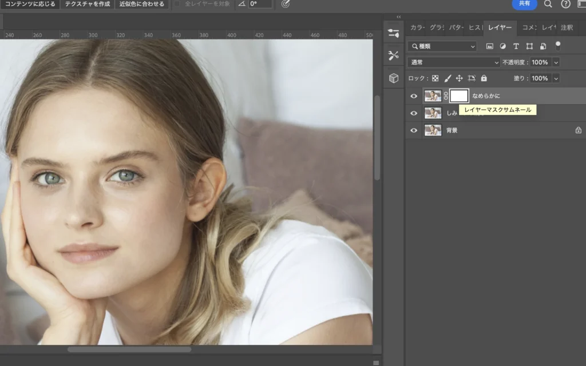The image size is (586, 366).
Task: Hide the なめらかに layer with eye icon
Action: coord(414,96)
